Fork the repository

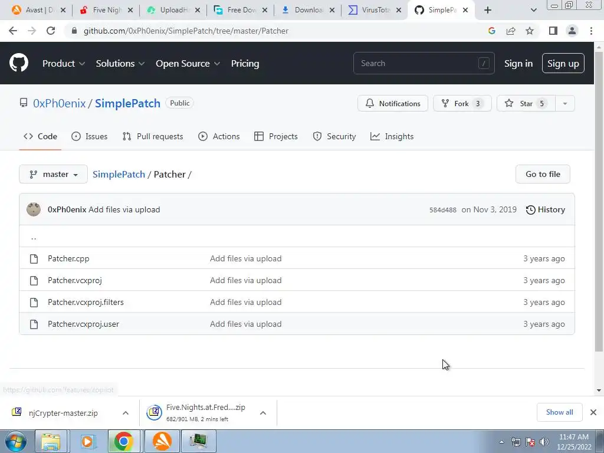click(x=462, y=103)
